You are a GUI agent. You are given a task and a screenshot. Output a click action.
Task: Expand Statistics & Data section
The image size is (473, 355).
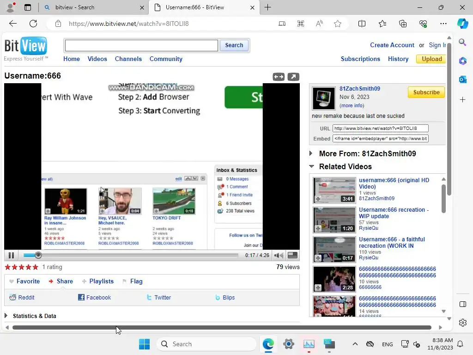pyautogui.click(x=6, y=316)
